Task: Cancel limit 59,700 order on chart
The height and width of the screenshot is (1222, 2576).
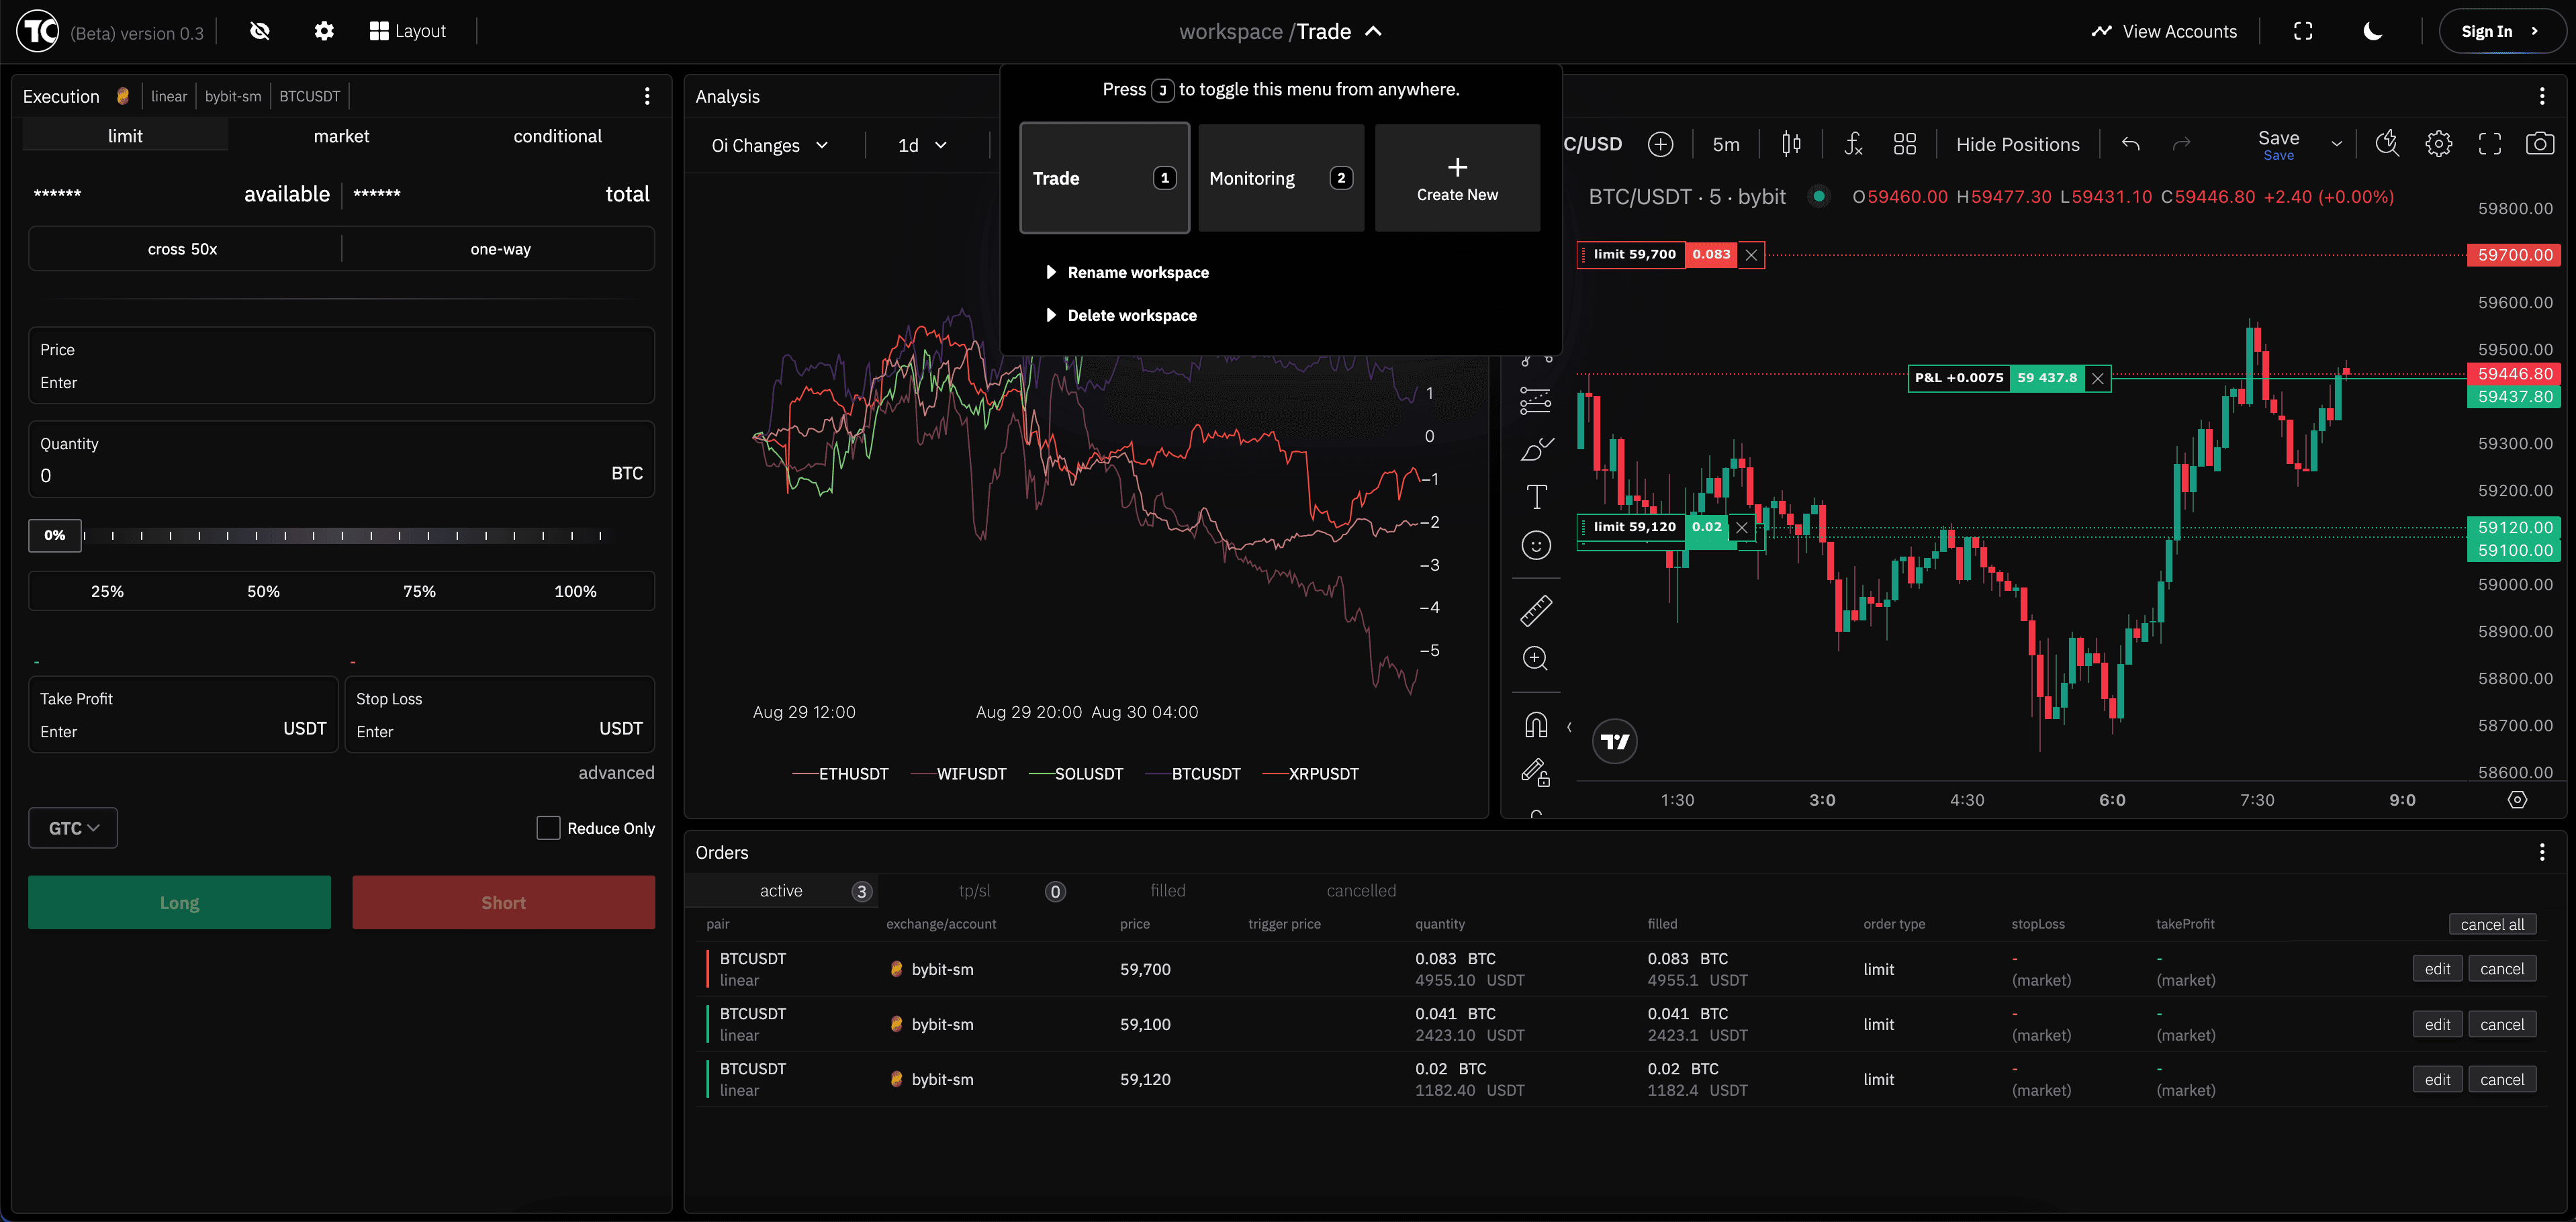Action: click(1751, 255)
